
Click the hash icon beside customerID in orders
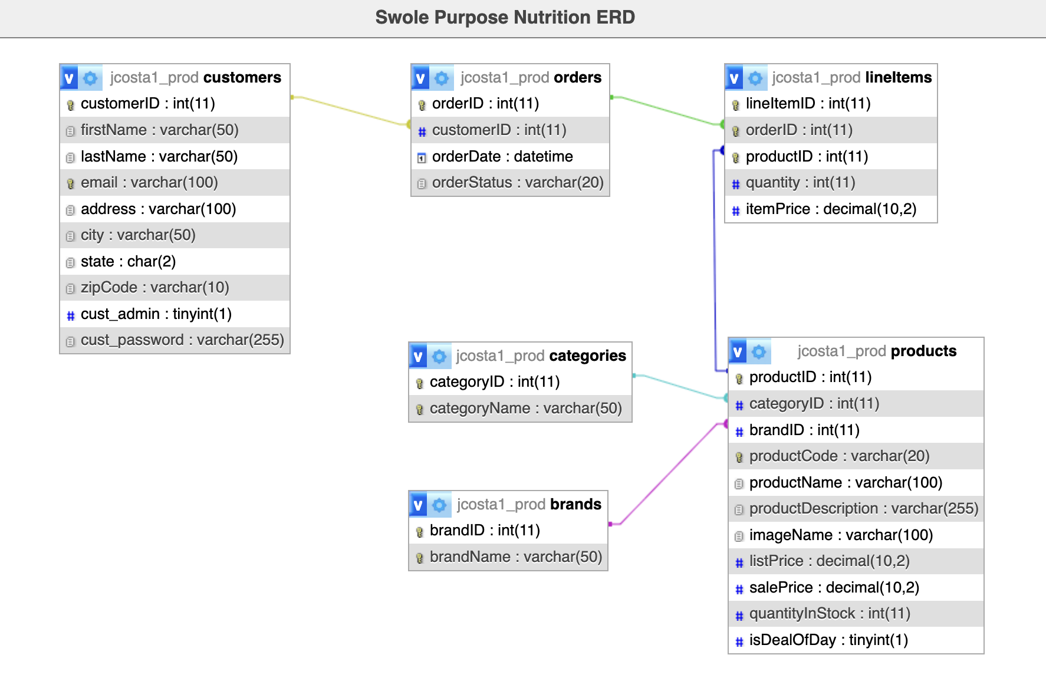point(422,131)
